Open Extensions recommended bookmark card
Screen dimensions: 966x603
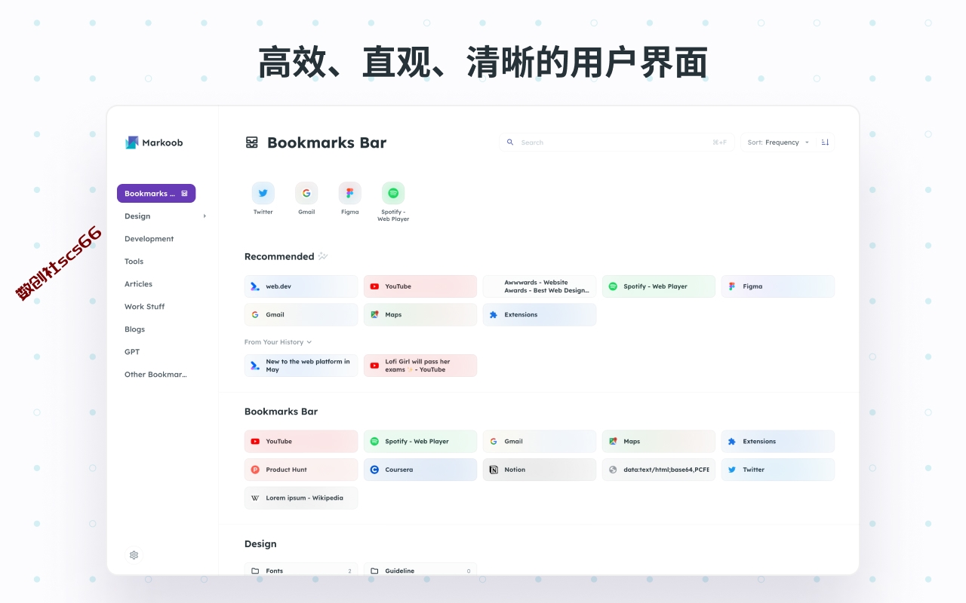pos(540,314)
